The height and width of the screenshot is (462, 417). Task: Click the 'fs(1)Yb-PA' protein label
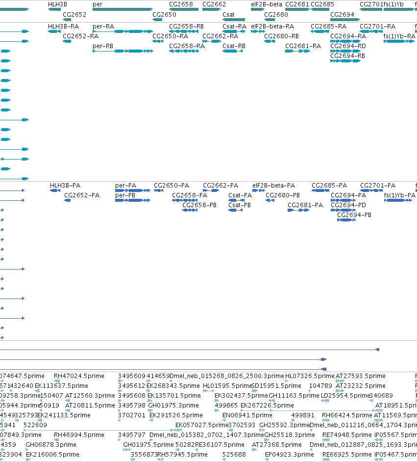pyautogui.click(x=400, y=195)
